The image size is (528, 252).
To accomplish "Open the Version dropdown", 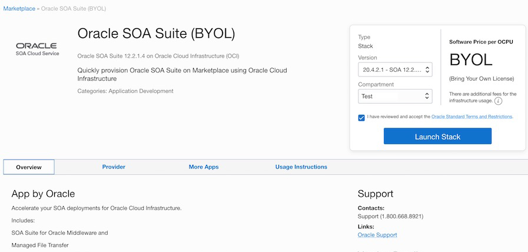I will 395,70.
